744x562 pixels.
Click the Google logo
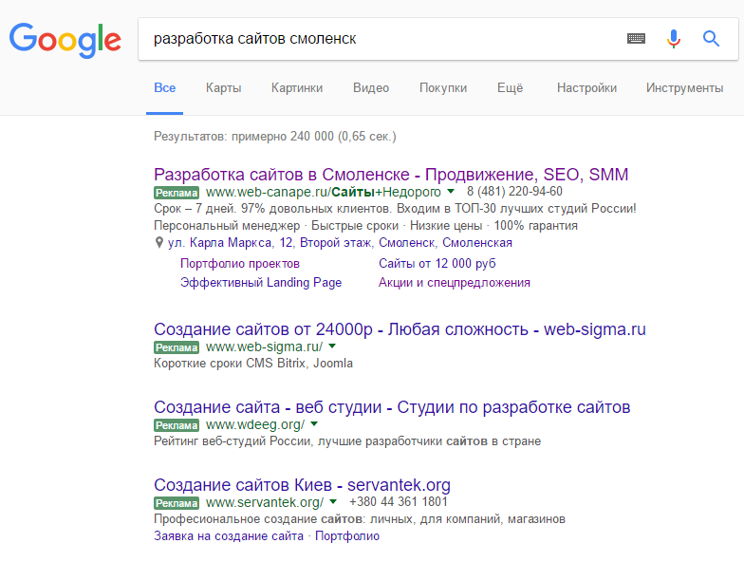point(65,40)
